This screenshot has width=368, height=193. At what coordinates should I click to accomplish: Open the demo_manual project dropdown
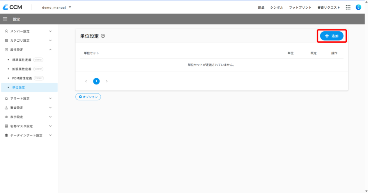point(56,8)
